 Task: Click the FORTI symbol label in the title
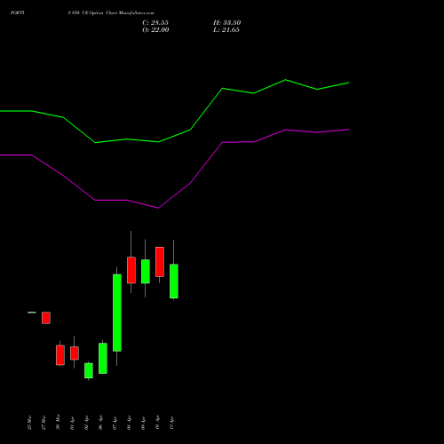click(18, 12)
